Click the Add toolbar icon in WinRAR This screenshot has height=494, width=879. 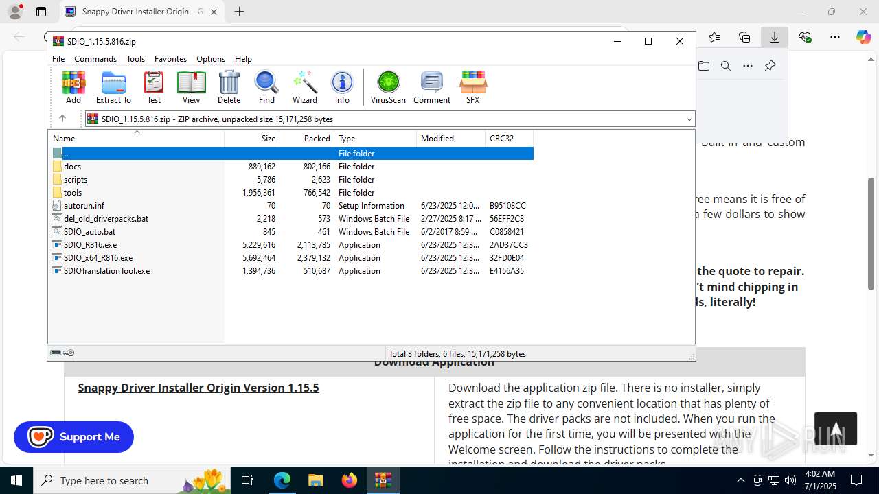click(x=73, y=87)
